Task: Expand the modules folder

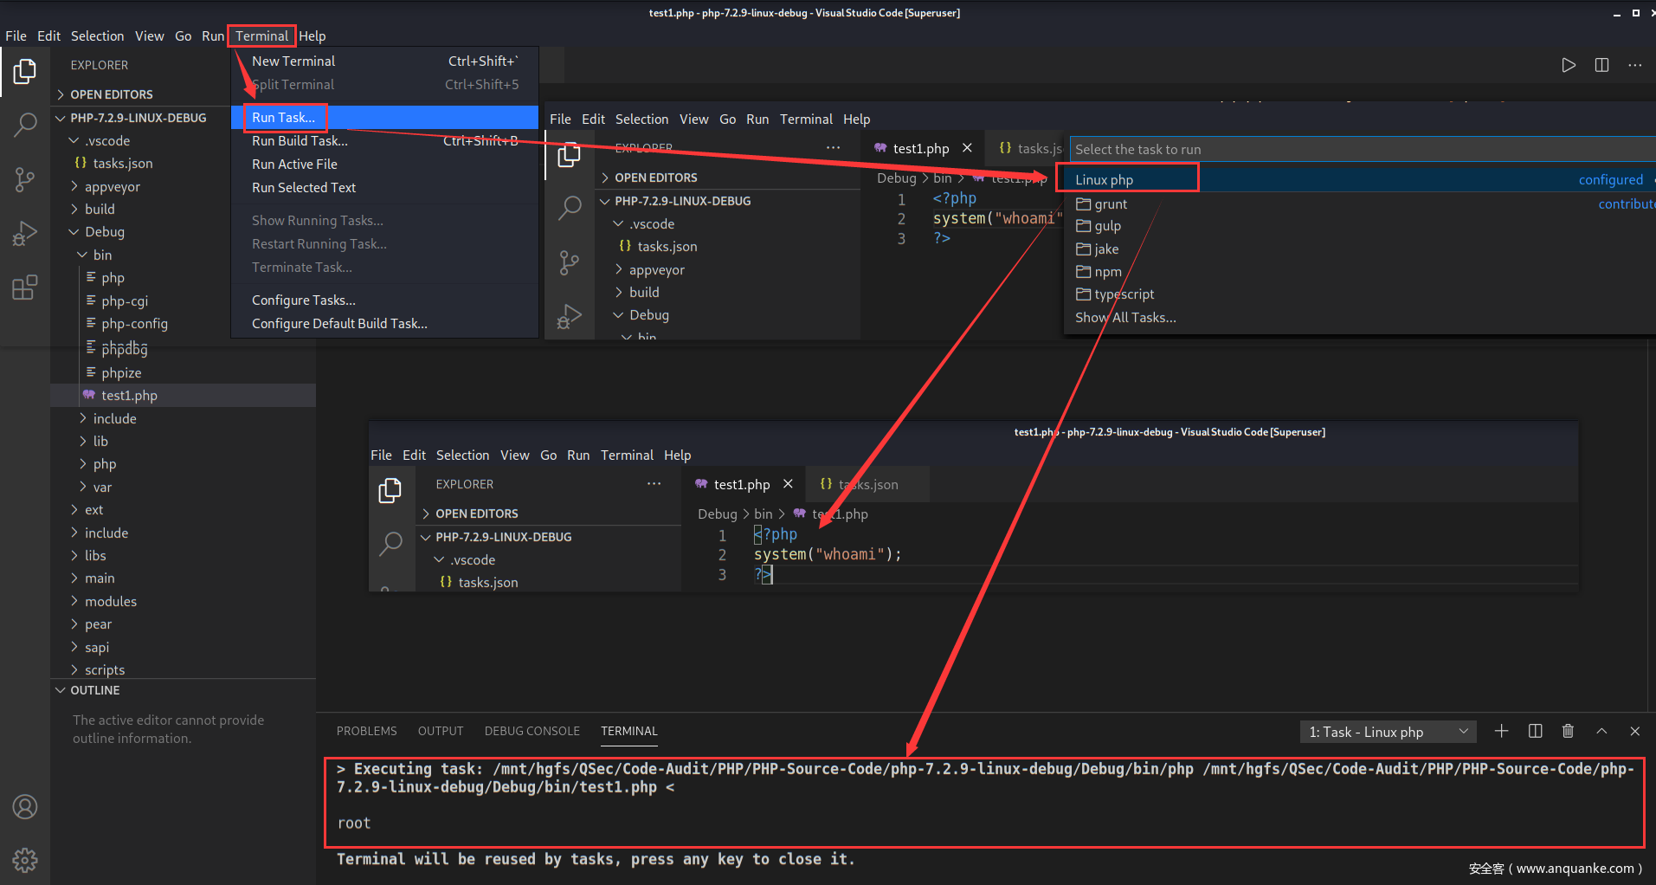Action: coord(110,601)
